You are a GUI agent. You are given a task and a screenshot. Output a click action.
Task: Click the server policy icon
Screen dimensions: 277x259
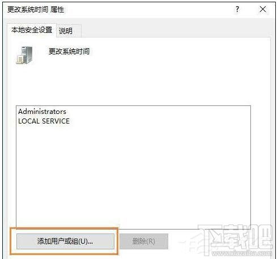24,55
